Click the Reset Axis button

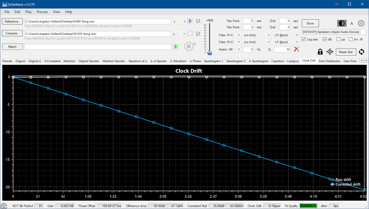click(x=346, y=52)
